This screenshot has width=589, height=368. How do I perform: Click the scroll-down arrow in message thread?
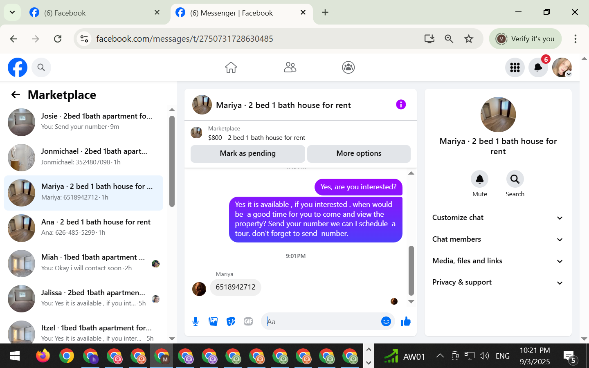coord(411,302)
